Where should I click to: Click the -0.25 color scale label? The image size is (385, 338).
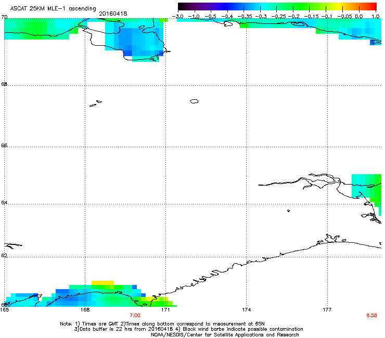[278, 17]
